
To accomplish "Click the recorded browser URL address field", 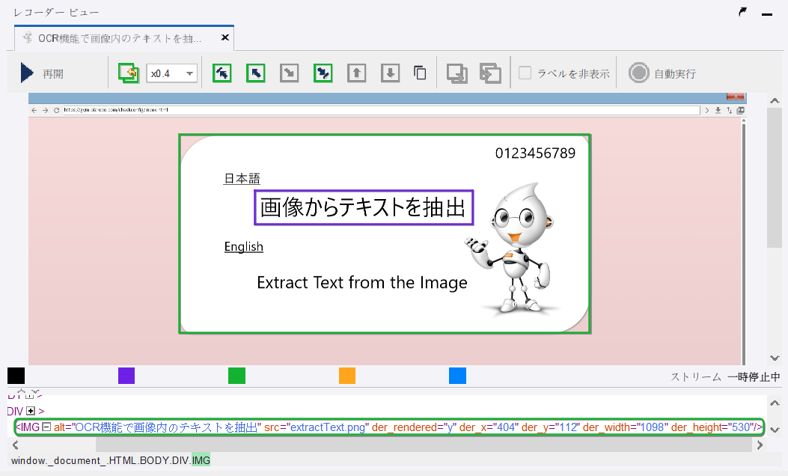I will (x=381, y=110).
